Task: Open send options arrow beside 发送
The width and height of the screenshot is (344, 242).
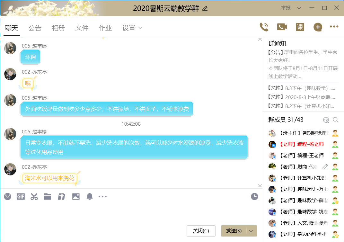Action: click(x=251, y=231)
